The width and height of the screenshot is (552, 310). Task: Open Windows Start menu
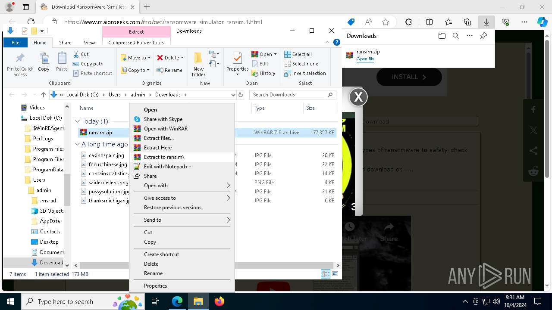point(10,301)
